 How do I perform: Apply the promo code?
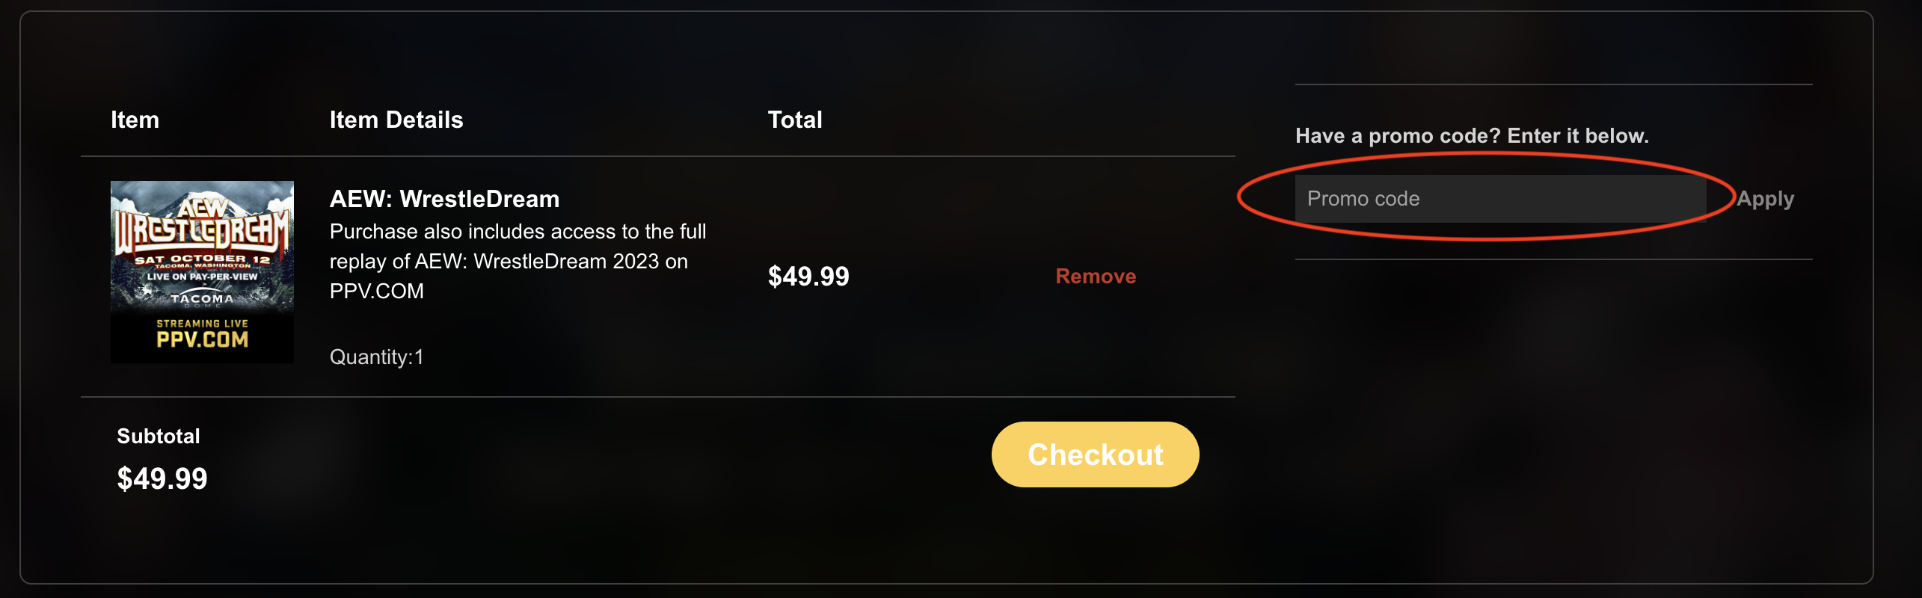pos(1765,199)
